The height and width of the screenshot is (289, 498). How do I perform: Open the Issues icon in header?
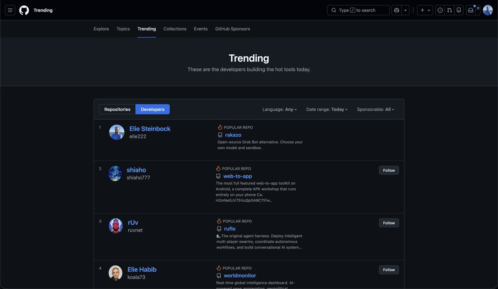pyautogui.click(x=440, y=10)
